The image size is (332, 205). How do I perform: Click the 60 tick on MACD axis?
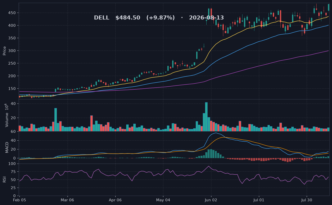pos(13,132)
